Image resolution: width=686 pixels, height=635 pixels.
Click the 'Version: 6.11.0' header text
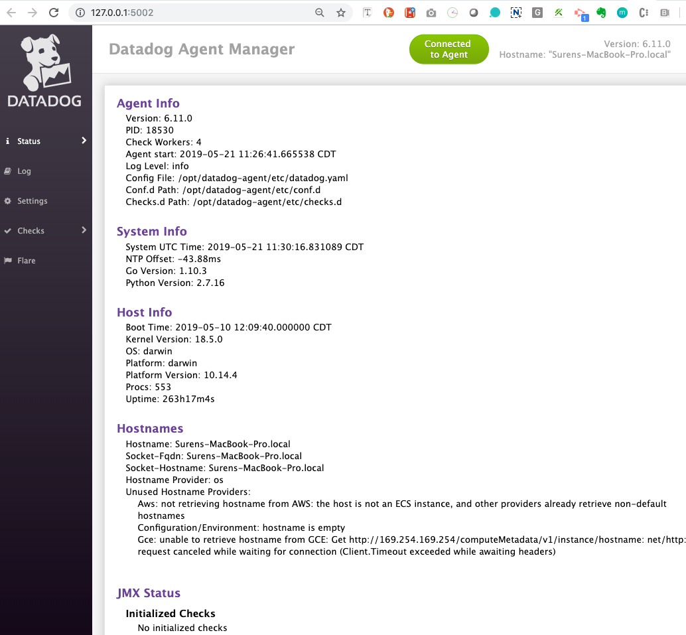(x=637, y=44)
